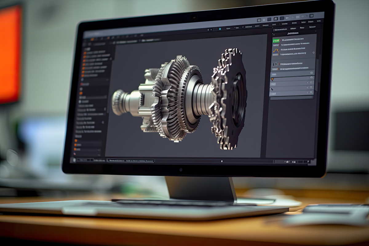The width and height of the screenshot is (369, 246).
Task: Open the title tab heading the right panel
Action: coord(293,33)
